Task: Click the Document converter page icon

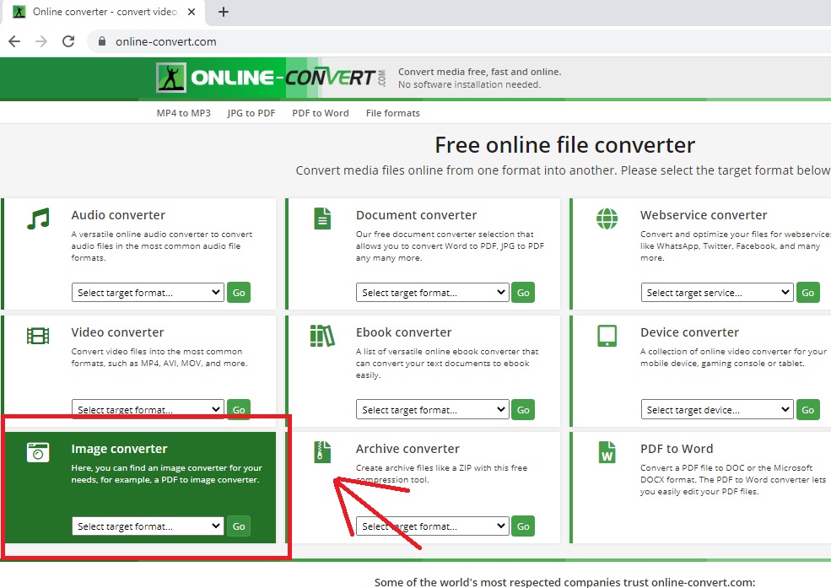Action: coord(322,218)
